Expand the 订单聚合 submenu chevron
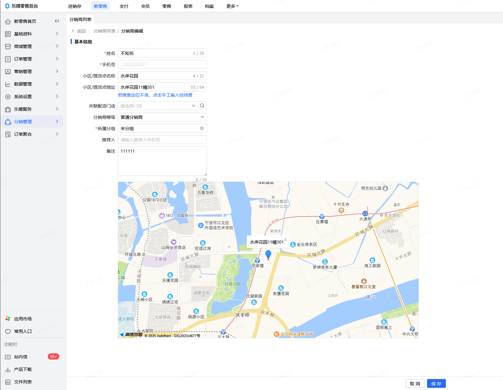 57,134
